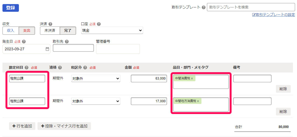Click the 備考 column header
The image size is (297, 137).
coord(237,67)
